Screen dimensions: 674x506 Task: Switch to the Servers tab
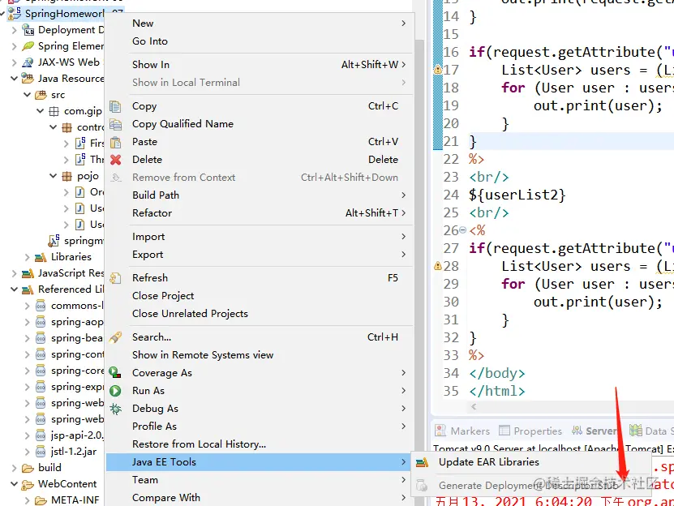[x=595, y=431]
